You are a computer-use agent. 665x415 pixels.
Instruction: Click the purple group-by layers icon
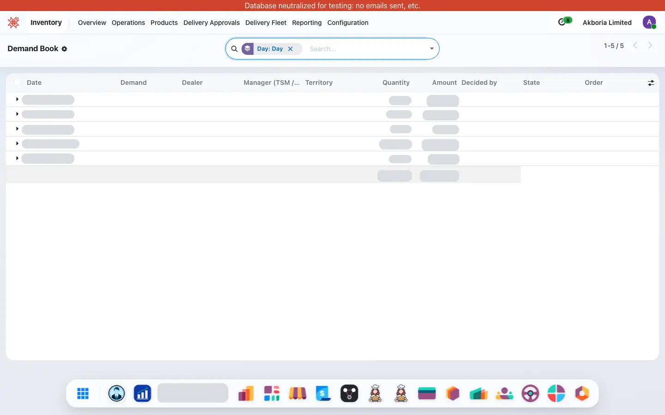[248, 49]
